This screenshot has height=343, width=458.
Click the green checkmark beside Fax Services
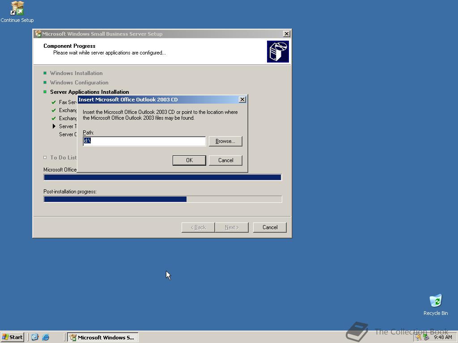point(54,102)
